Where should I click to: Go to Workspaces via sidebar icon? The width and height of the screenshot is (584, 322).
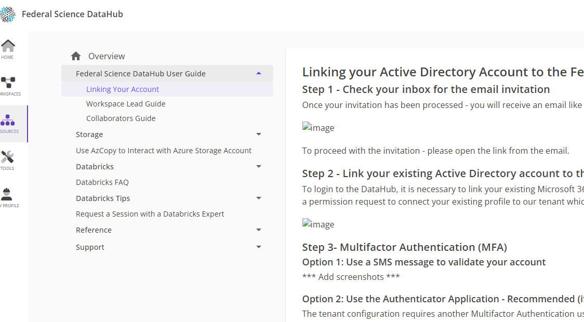point(8,82)
